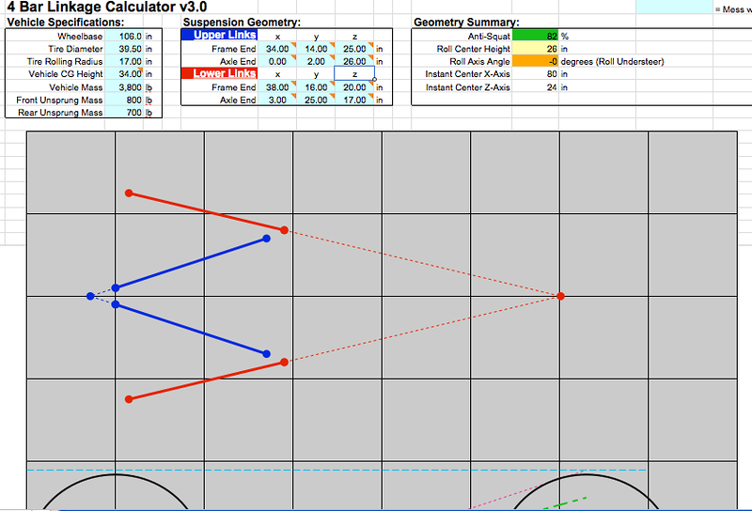The image size is (752, 511).
Task: Click Upper Links Axle End z value 26.00
Action: 354,61
